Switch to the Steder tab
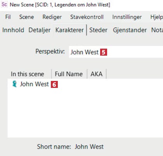 click(98, 30)
